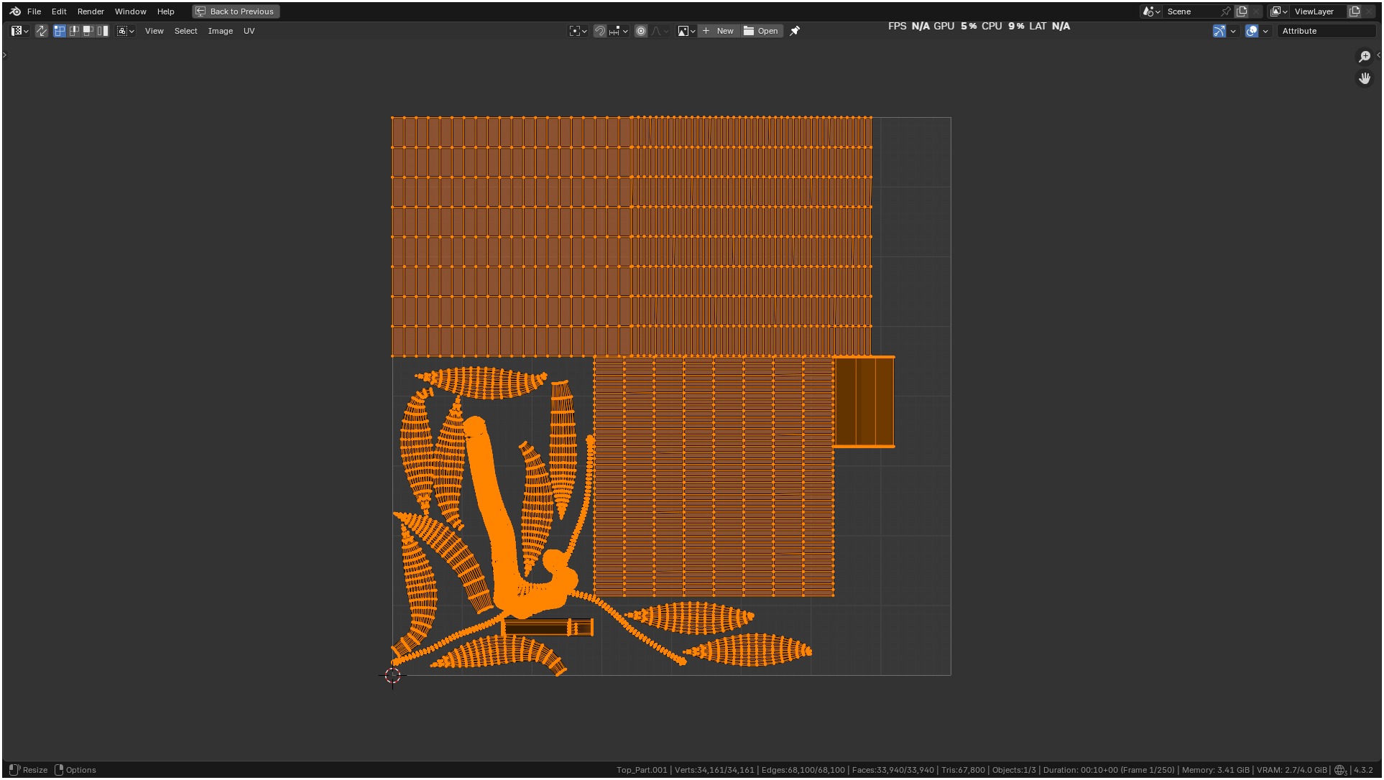Click the zoom magnifier viewport icon
Viewport: 1384px width, 780px height.
(x=1365, y=57)
